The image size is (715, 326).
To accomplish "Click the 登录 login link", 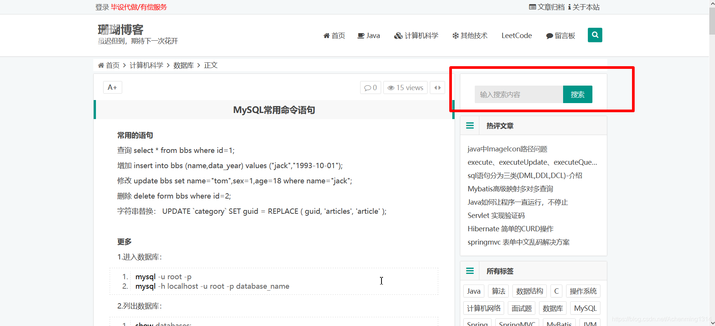I will pyautogui.click(x=102, y=7).
